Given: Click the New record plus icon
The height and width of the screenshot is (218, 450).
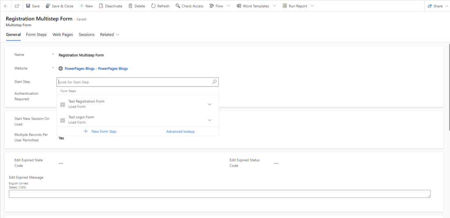Looking at the screenshot, I should pyautogui.click(x=82, y=6).
